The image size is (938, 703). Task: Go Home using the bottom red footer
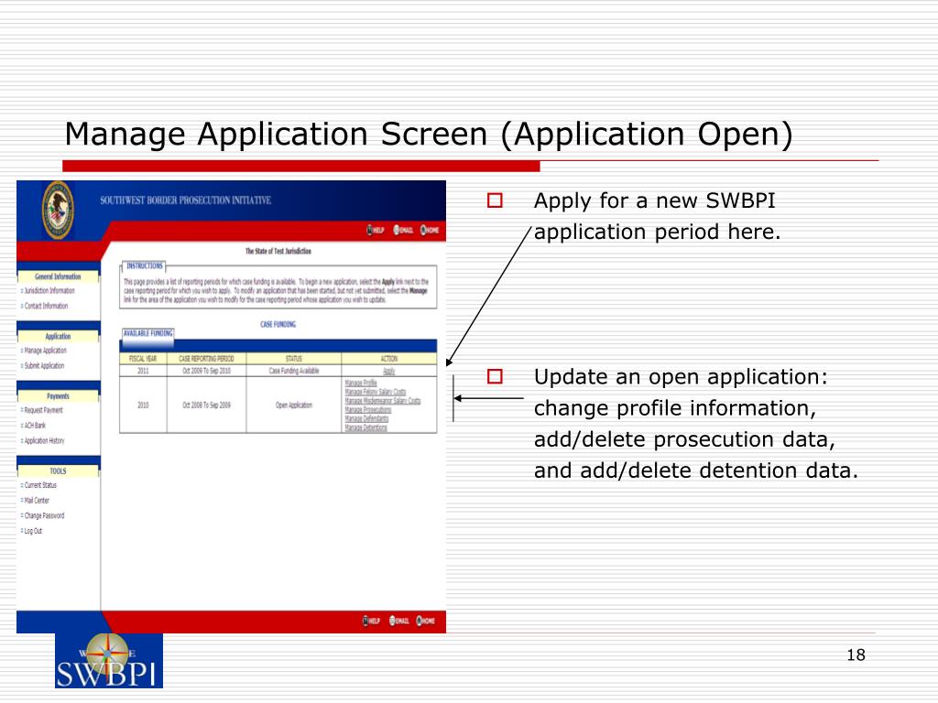pos(425,621)
